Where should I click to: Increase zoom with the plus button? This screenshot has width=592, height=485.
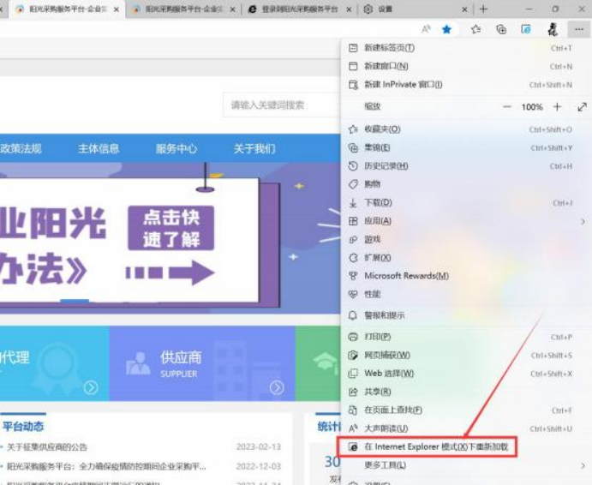click(x=557, y=107)
